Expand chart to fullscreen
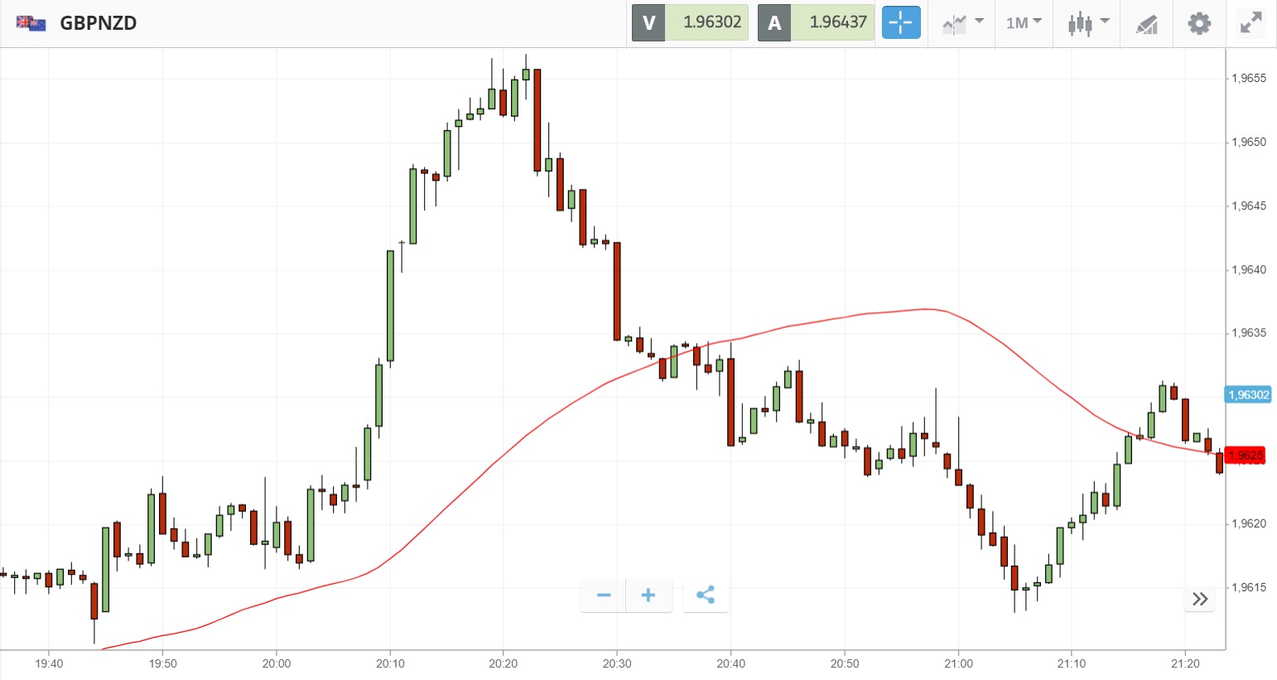Viewport: 1277px width, 680px height. (1250, 23)
